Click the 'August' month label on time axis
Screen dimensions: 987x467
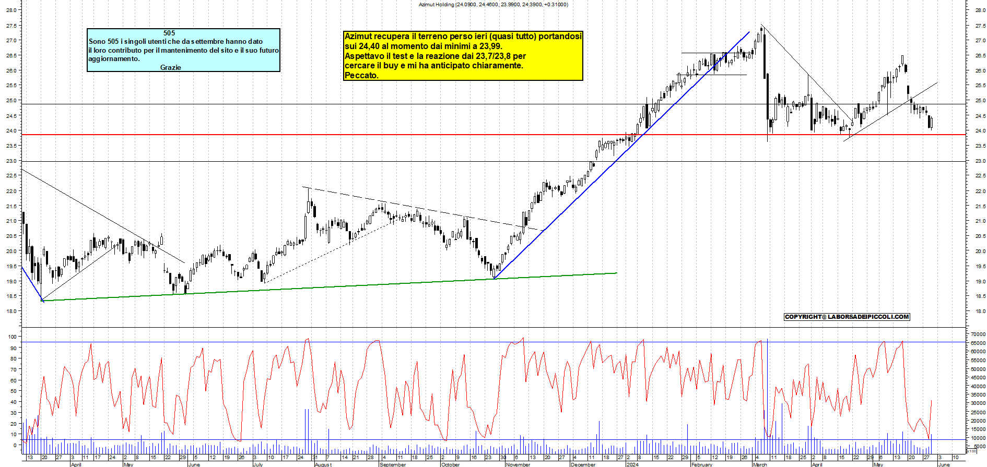tap(323, 464)
